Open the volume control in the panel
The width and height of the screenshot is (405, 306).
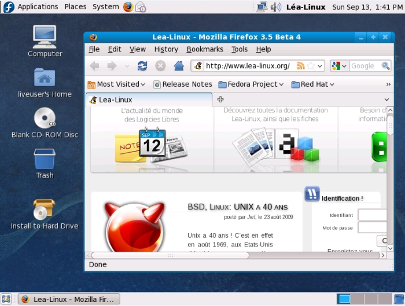pos(276,7)
